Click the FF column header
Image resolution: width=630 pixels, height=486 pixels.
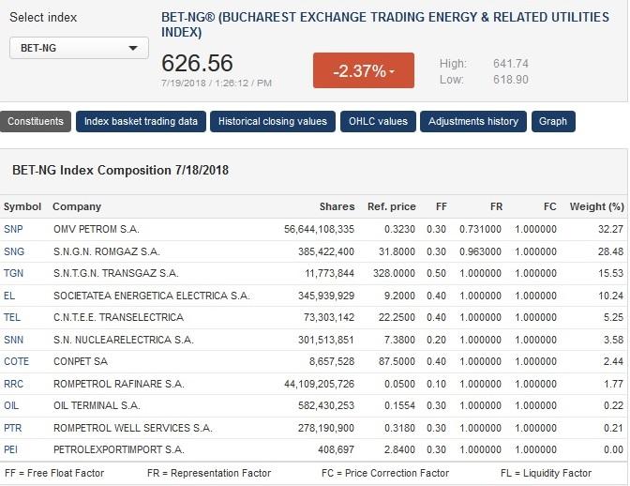click(442, 206)
